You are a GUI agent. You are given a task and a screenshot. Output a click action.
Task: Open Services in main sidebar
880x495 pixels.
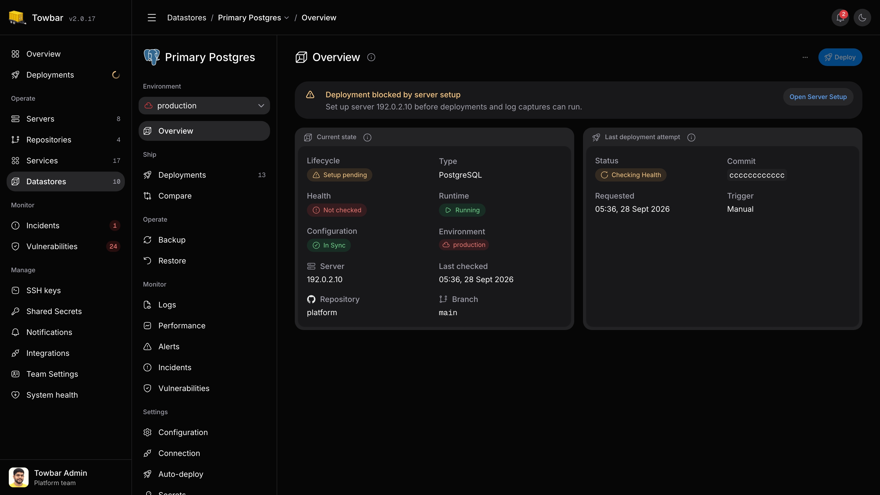(66, 161)
